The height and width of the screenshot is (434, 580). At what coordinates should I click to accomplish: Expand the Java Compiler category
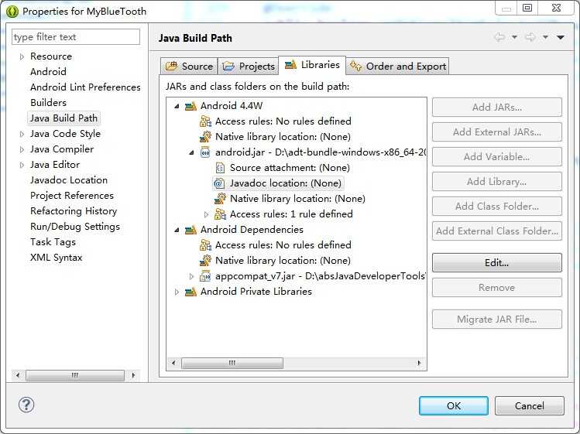pyautogui.click(x=22, y=149)
